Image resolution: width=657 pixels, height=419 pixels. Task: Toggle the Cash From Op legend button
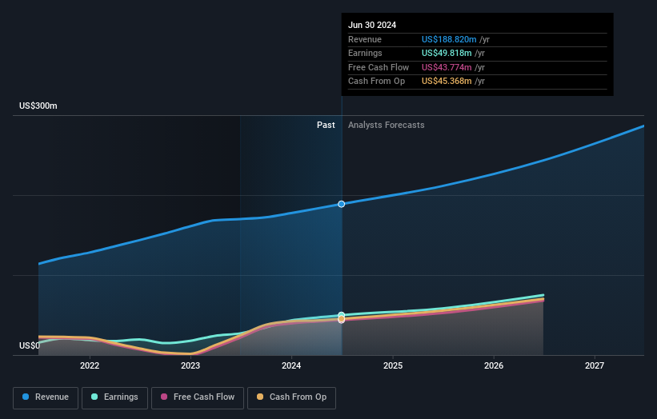pos(291,397)
